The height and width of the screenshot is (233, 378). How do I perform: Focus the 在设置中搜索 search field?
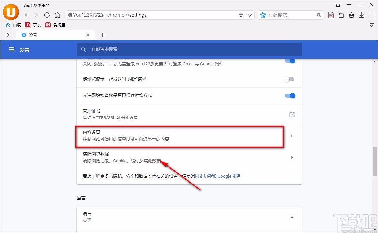189,49
